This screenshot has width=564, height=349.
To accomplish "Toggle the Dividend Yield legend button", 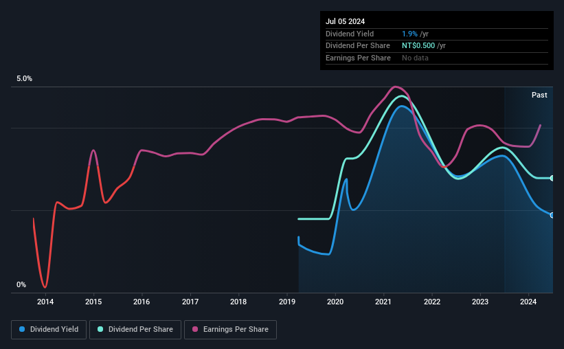I will point(49,330).
